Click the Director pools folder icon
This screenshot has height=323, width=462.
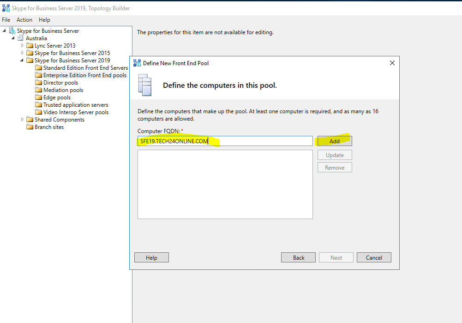[x=39, y=83]
